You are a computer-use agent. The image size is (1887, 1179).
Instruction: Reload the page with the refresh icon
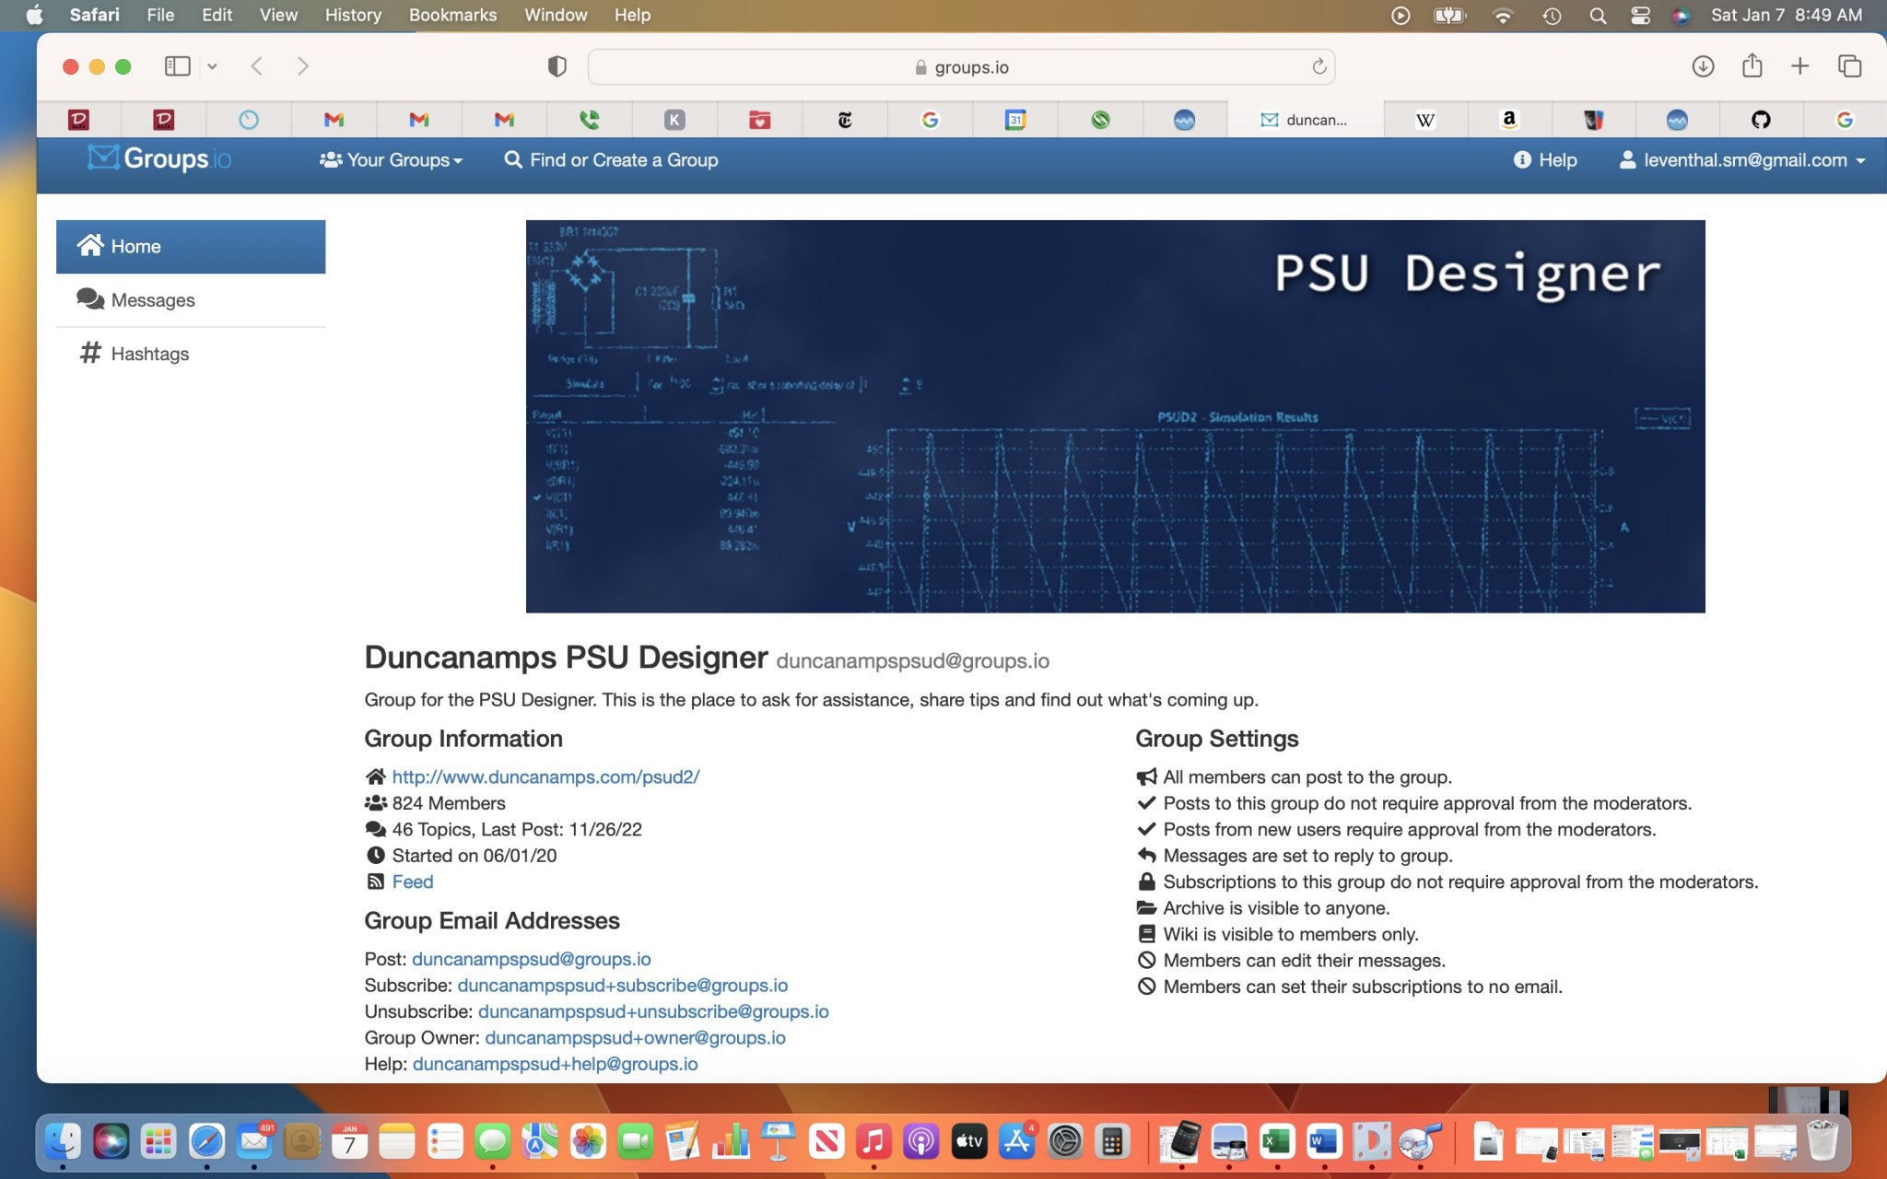1319,66
